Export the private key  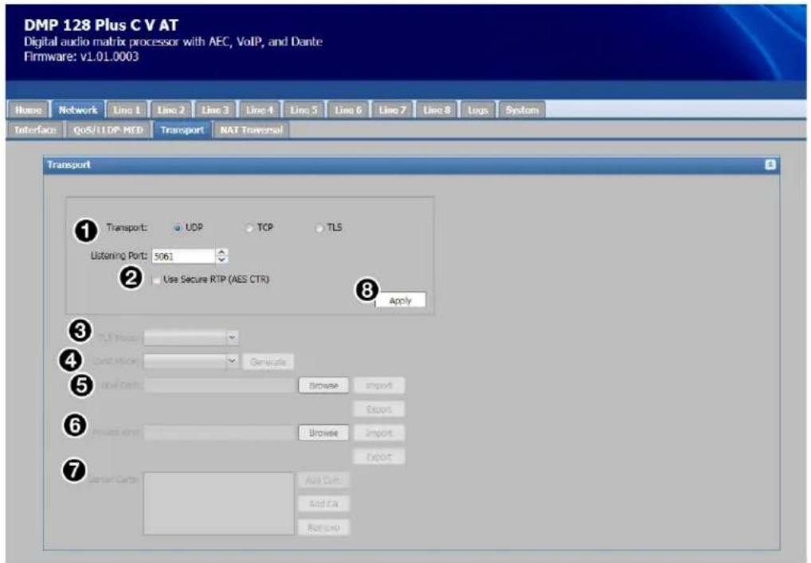pos(378,457)
